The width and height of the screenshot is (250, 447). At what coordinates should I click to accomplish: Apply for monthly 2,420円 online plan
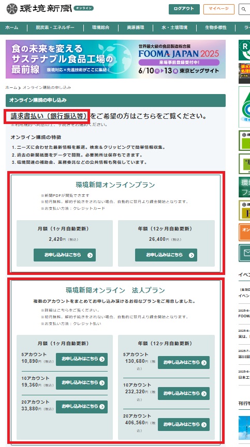pos(65,255)
